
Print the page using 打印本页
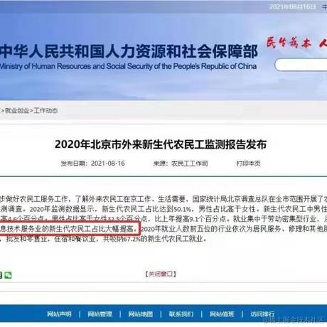point(248,163)
